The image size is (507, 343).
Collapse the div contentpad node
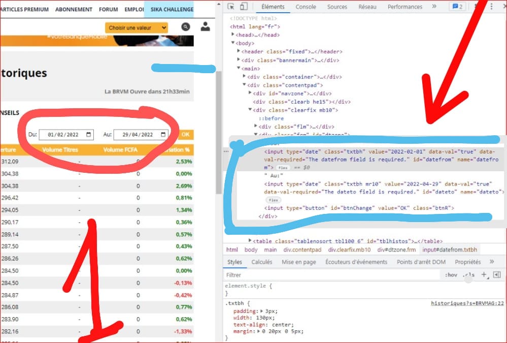245,84
